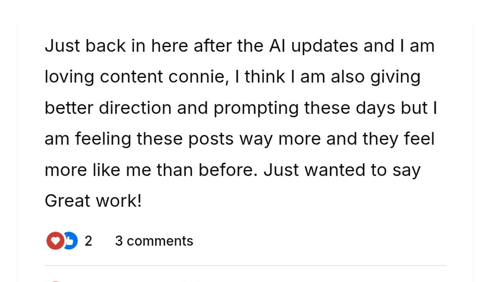The image size is (502, 282).
Task: Click the word "updates" in first line
Action: 324,46
